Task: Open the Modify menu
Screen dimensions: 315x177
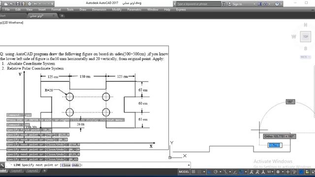Action: coord(117,9)
